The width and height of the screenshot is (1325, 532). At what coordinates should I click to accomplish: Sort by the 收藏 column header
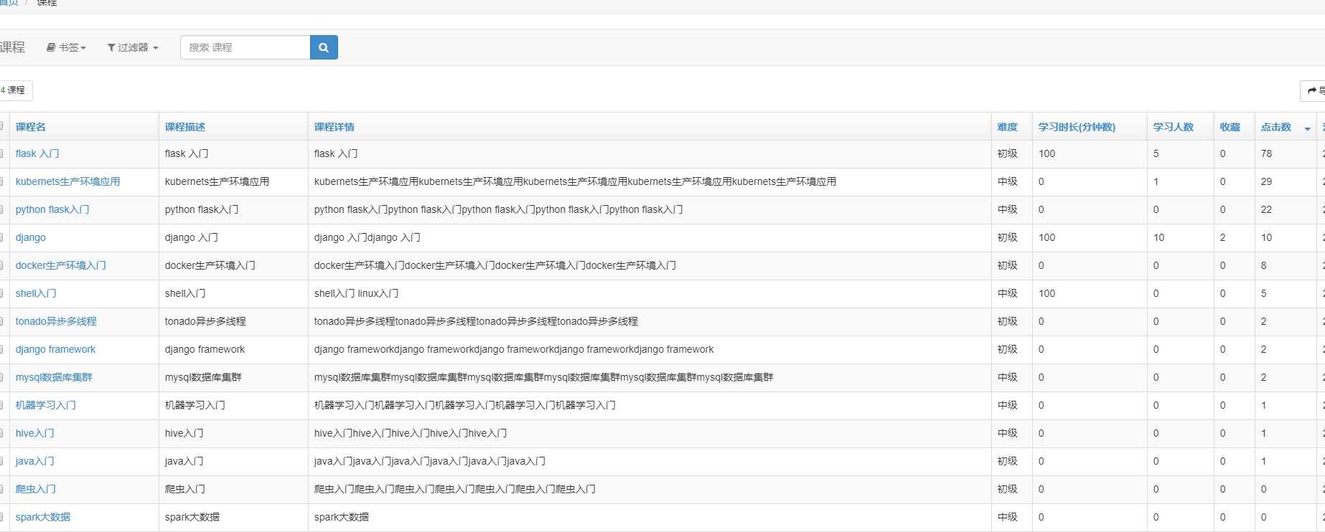point(1230,127)
